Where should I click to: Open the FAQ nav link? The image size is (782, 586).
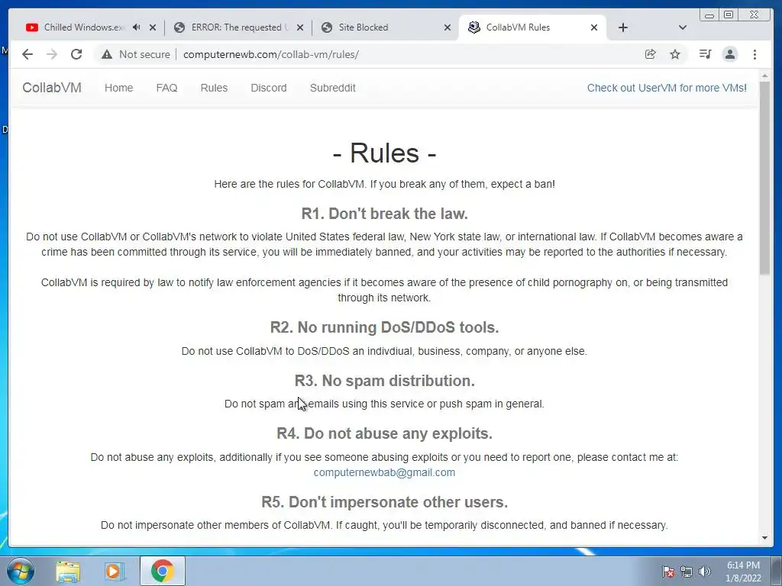tap(166, 88)
